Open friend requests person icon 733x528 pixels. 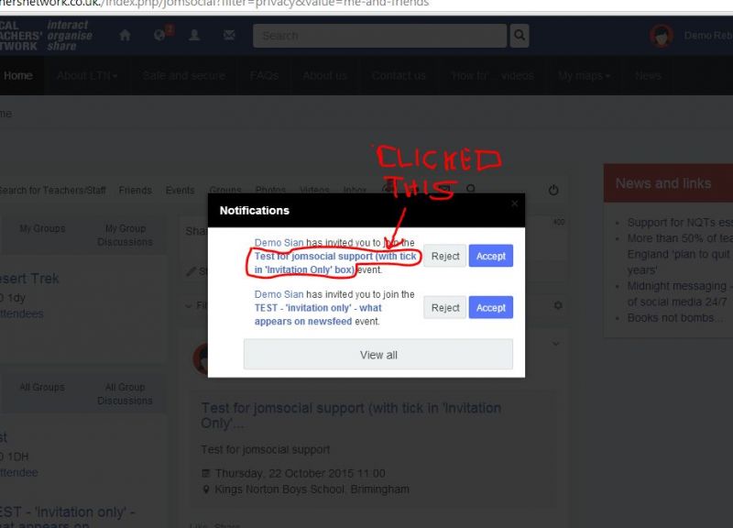coord(194,35)
